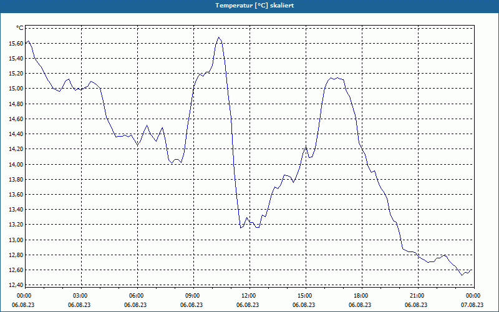Click the 06.08.23 date under 21:00

(415, 305)
